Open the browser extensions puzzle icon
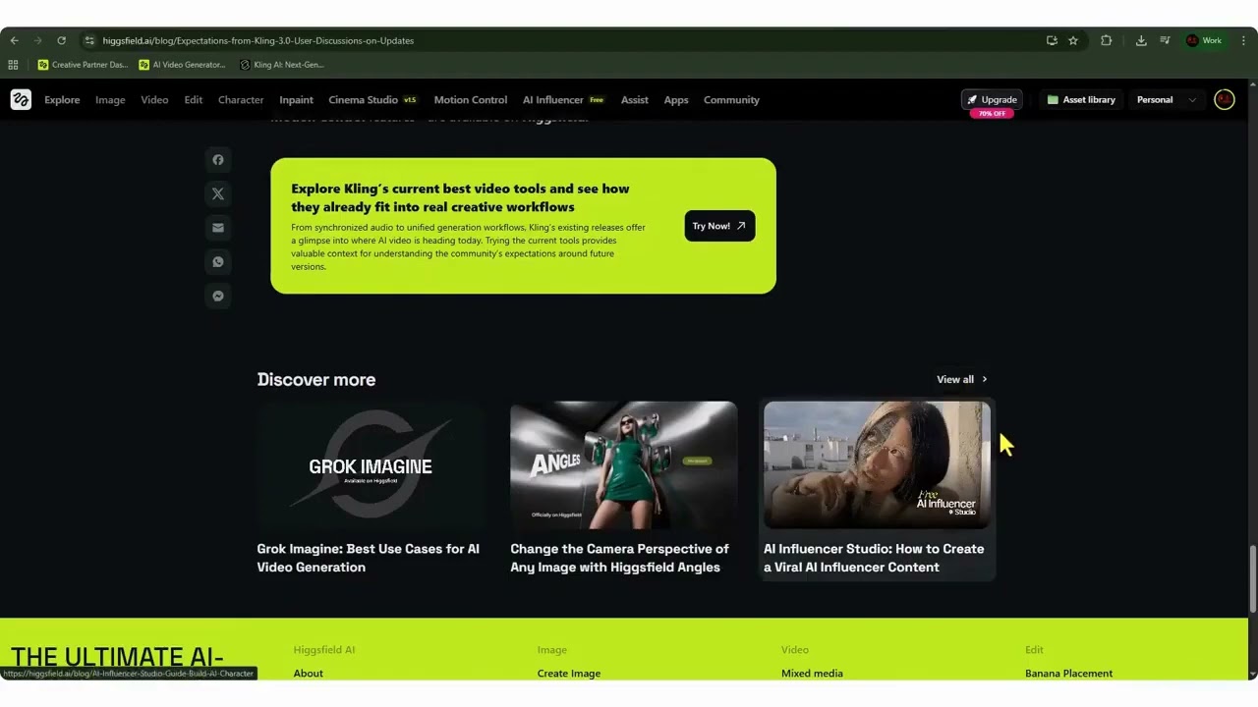1258x707 pixels. [1107, 40]
